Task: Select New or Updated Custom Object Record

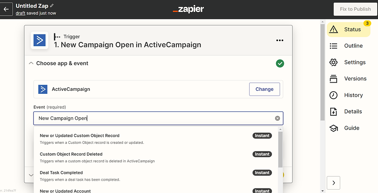Action: (x=156, y=139)
